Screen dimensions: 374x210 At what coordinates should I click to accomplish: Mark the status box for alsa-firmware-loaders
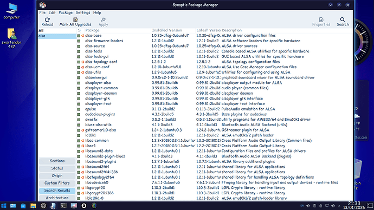(x=79, y=41)
